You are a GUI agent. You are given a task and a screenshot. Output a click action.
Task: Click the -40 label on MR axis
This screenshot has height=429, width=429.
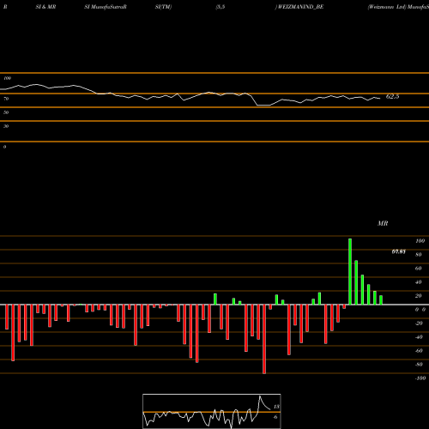pyautogui.click(x=419, y=337)
